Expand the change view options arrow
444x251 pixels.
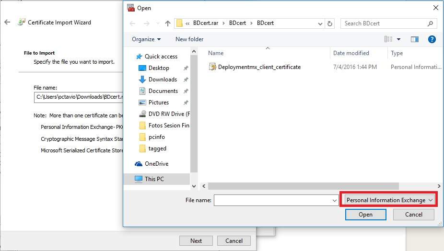[x=398, y=39]
